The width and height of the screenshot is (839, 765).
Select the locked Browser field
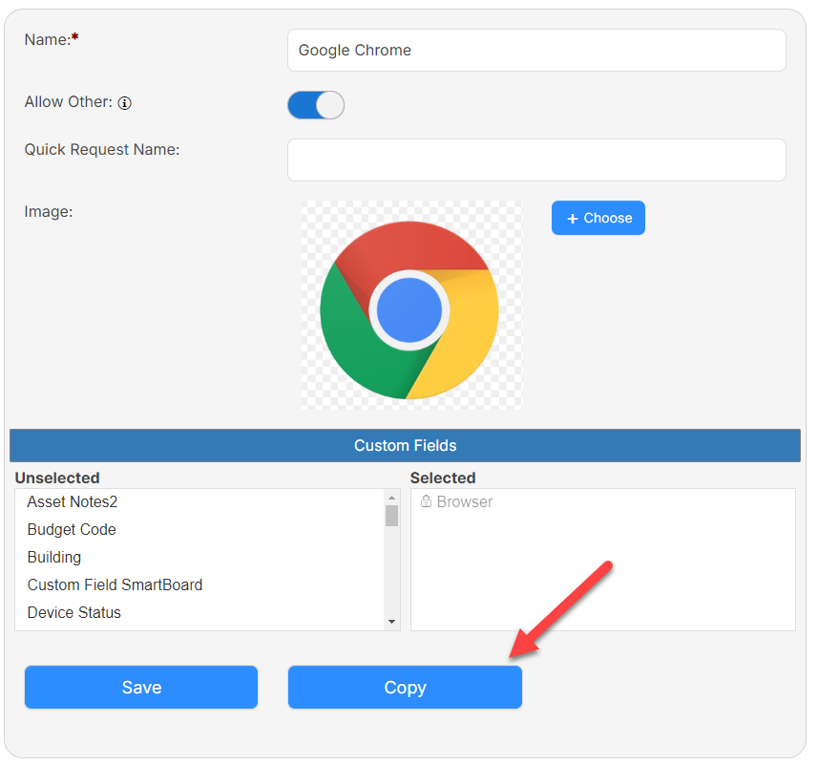click(x=603, y=502)
